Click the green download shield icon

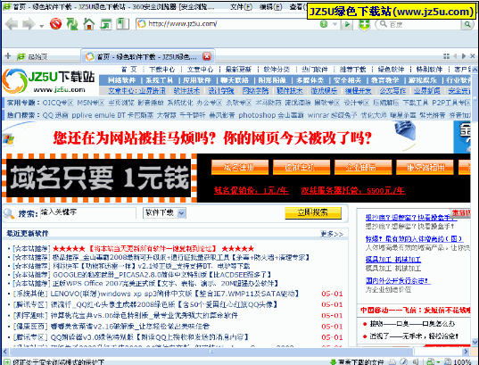[364, 24]
